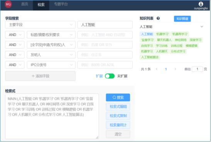Screen dimensions: 211x142
Task: Click the red MQ logo icon
Action: pos(8,4)
